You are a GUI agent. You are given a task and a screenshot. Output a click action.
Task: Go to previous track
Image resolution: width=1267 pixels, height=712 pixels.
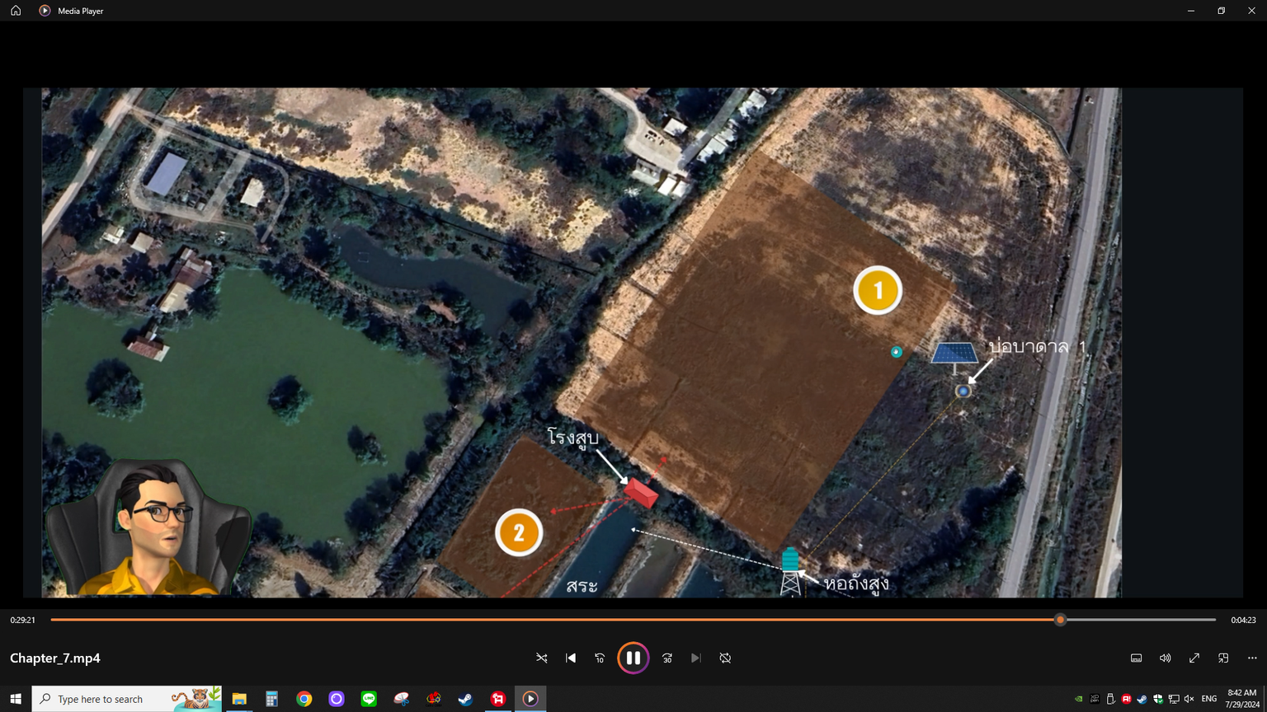(571, 658)
